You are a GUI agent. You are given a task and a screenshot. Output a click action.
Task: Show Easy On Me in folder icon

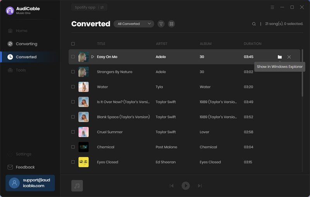[x=279, y=57]
